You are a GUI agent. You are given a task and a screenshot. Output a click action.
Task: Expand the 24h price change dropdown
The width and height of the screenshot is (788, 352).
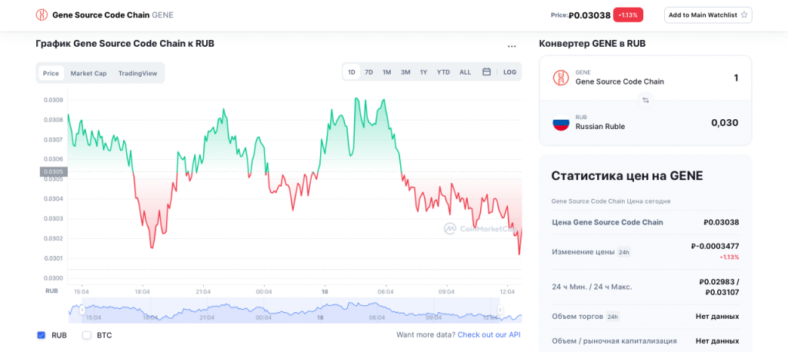(624, 252)
